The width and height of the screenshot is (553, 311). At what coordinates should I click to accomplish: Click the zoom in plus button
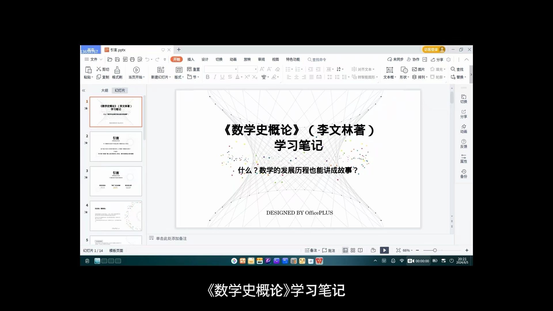(467, 251)
